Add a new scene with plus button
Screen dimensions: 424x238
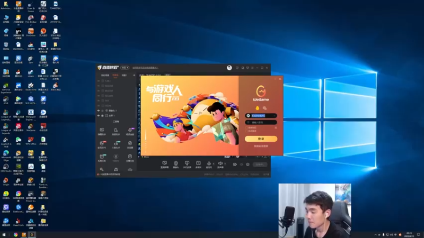click(x=134, y=75)
